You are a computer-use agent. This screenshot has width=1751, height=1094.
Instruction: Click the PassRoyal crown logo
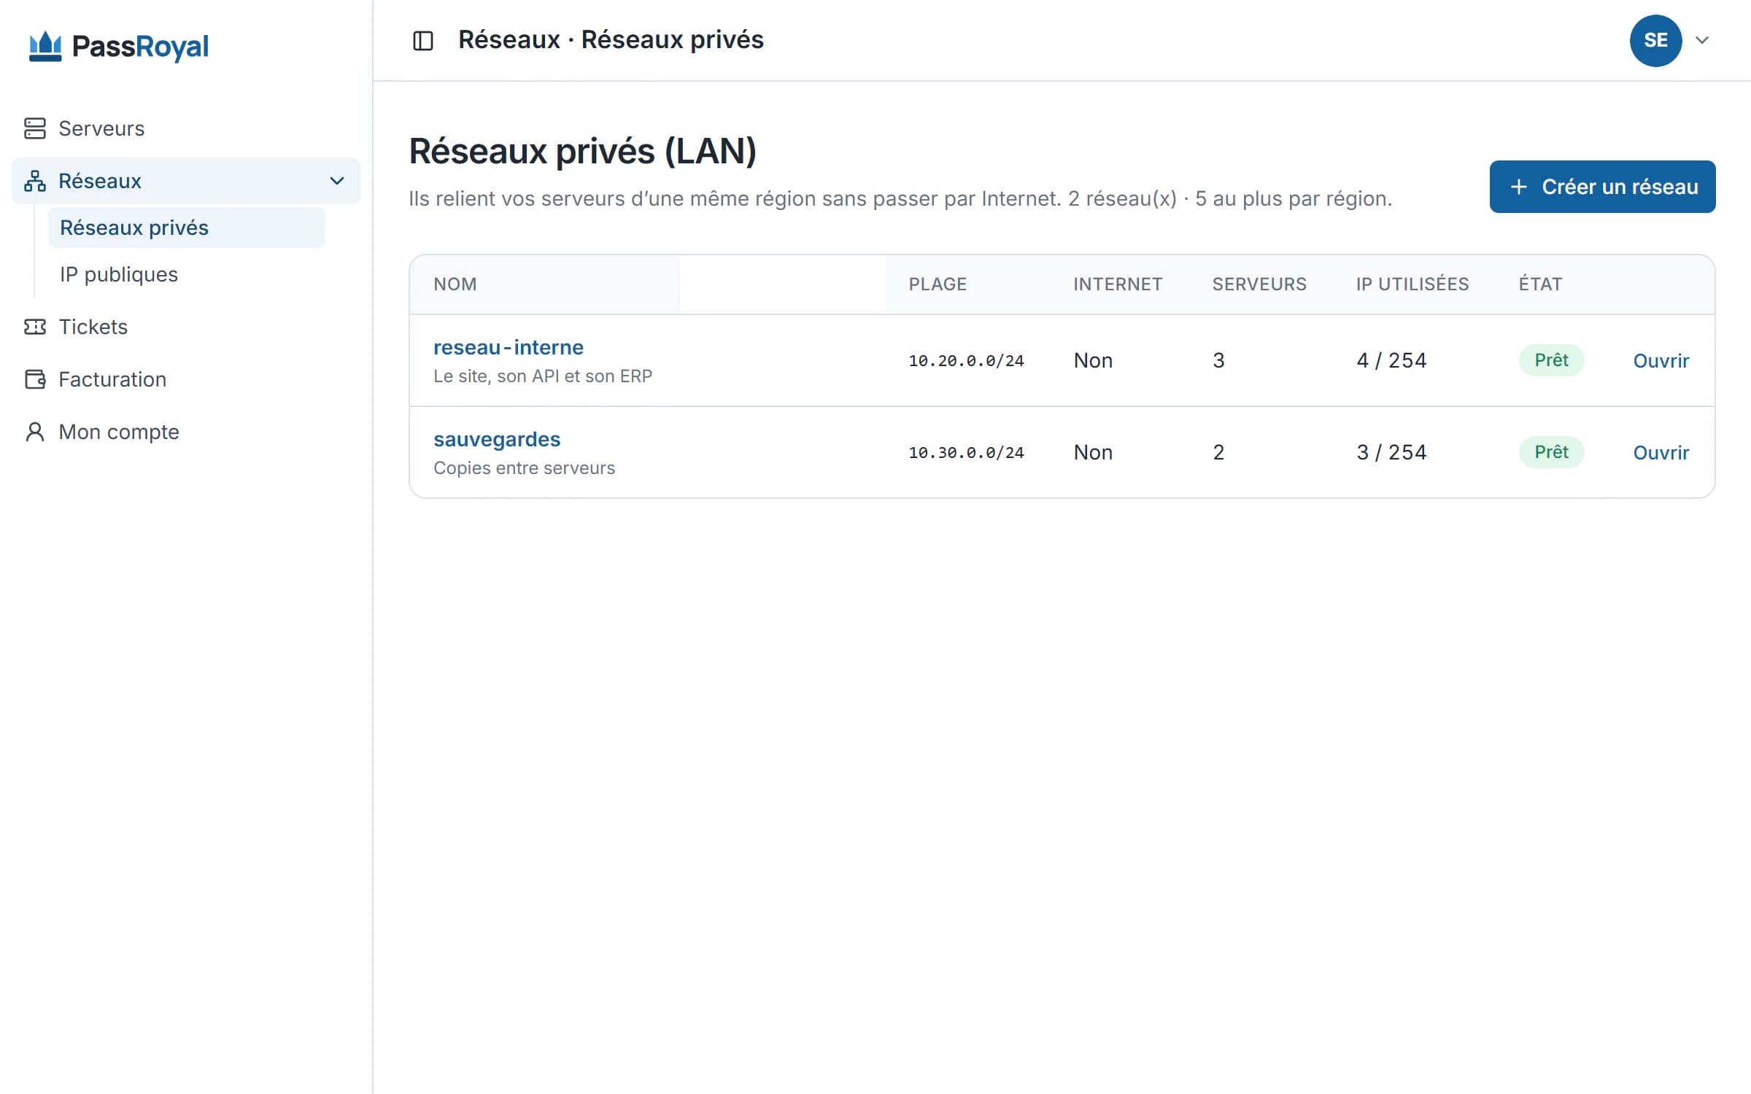(x=45, y=46)
